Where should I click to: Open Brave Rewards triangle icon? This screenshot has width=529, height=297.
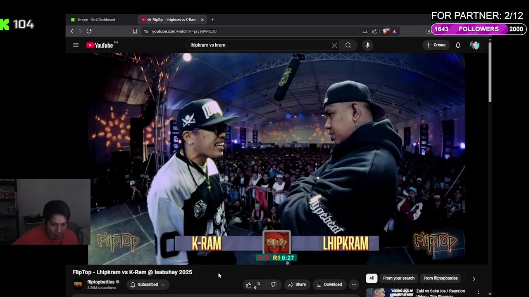click(x=394, y=31)
